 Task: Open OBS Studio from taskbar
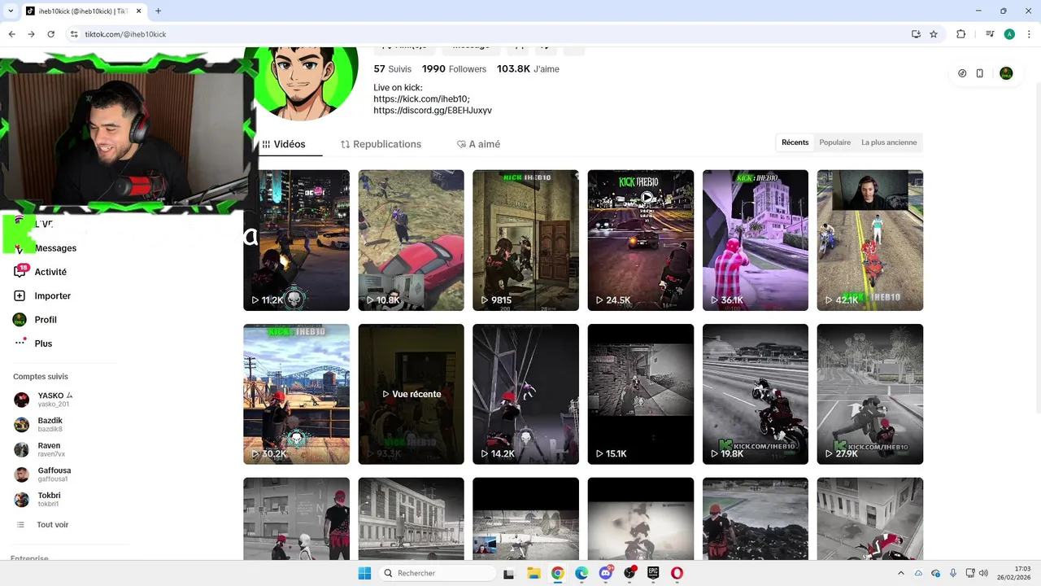(629, 573)
